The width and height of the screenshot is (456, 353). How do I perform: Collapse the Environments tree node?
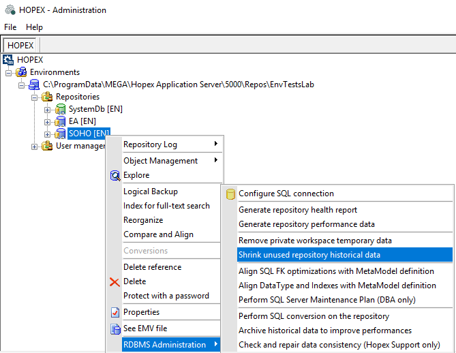tap(9, 72)
